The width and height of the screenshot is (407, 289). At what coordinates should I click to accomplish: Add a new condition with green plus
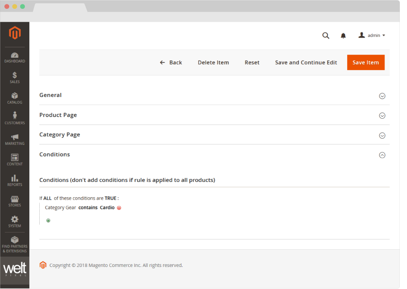click(x=48, y=220)
